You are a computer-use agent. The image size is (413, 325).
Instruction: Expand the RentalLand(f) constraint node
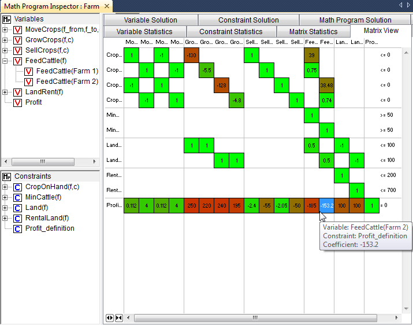coord(5,219)
